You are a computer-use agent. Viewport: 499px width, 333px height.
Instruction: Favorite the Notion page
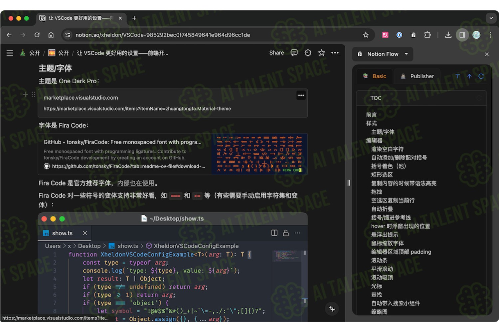(321, 53)
